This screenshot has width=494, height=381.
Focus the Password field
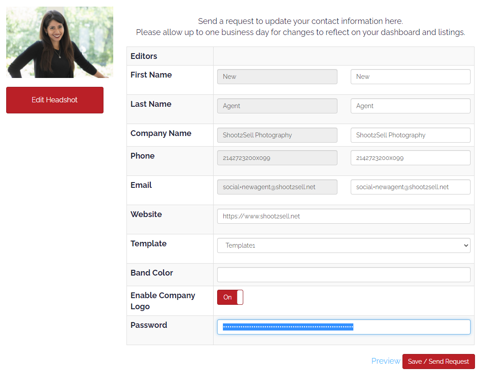click(344, 327)
